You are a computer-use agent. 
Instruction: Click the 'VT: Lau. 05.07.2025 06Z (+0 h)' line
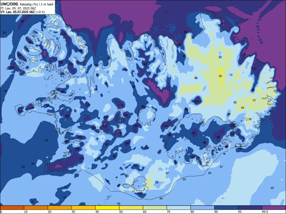[23, 12]
